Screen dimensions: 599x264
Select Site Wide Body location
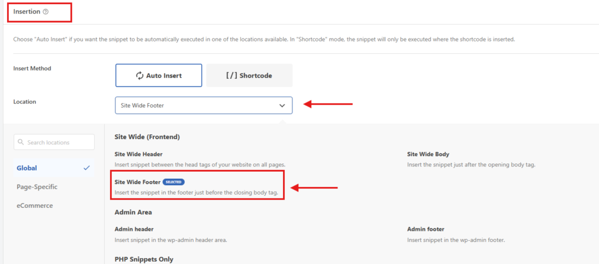coord(428,155)
